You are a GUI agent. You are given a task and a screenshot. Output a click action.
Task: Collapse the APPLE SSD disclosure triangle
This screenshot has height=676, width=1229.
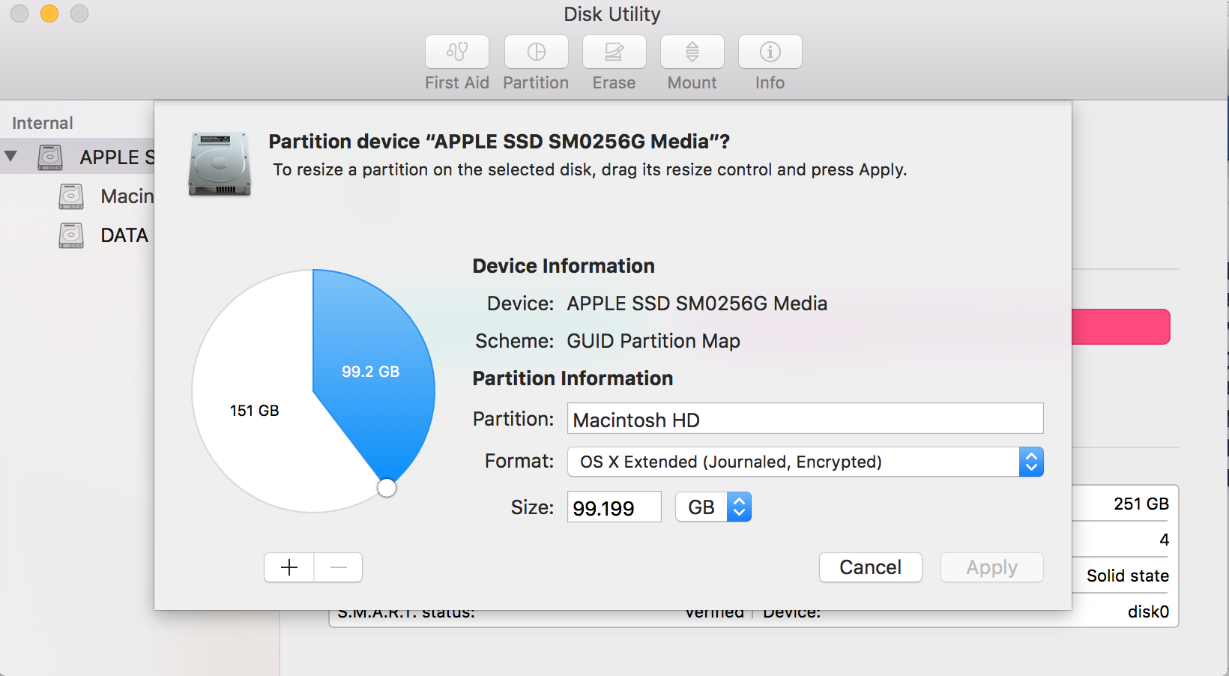click(10, 157)
